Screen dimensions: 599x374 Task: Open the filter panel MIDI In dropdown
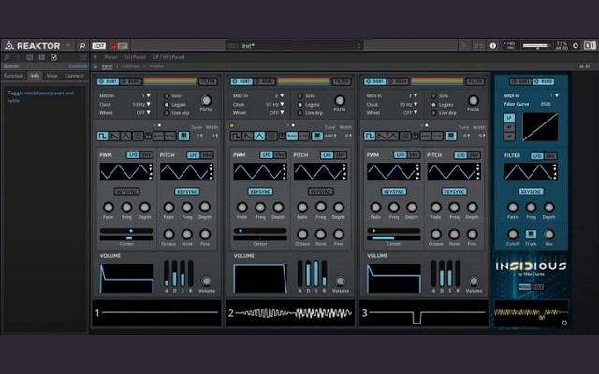click(554, 95)
